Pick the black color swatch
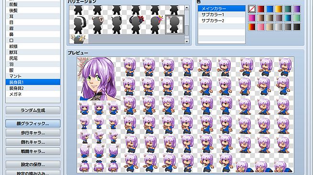The image size is (313, 175). 297,27
